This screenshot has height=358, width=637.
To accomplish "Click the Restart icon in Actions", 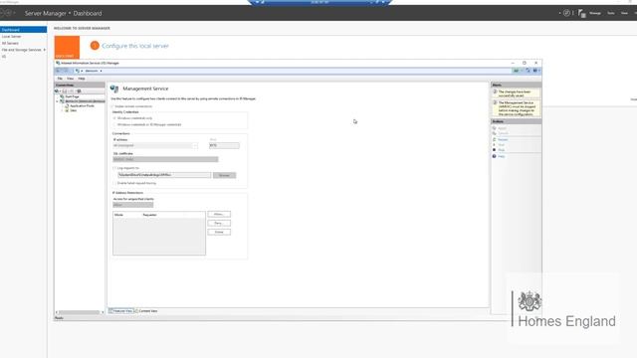I will click(x=495, y=139).
